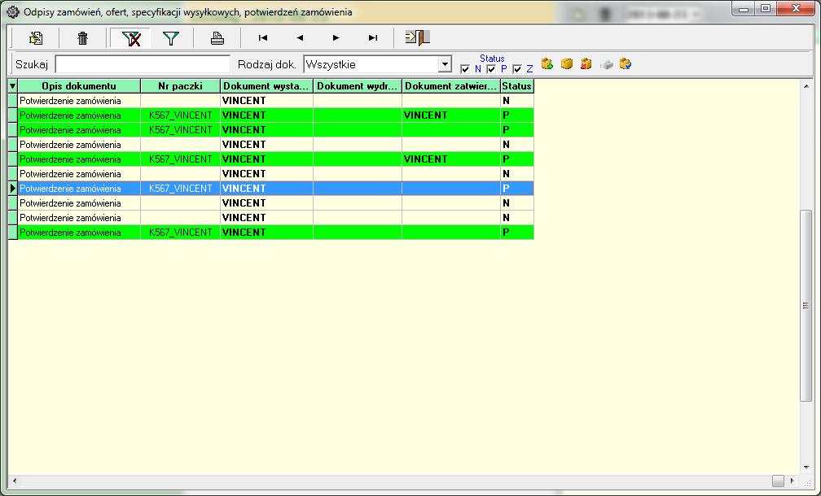Click the Dokument wysta... column header
The height and width of the screenshot is (496, 821).
pos(266,85)
